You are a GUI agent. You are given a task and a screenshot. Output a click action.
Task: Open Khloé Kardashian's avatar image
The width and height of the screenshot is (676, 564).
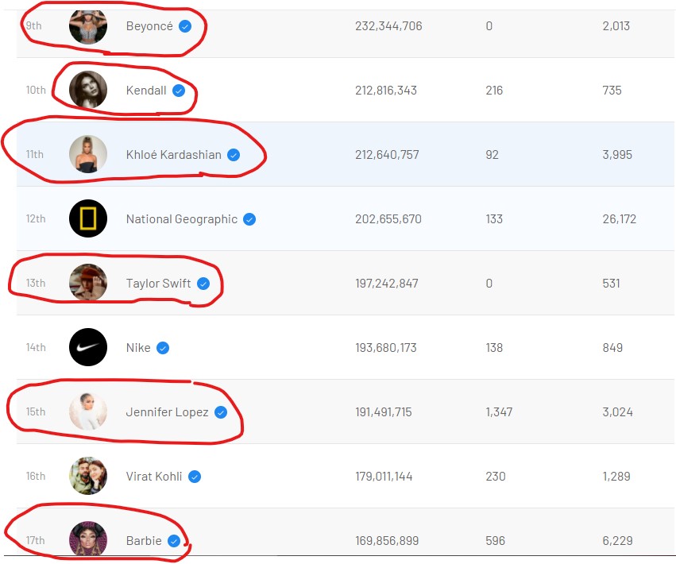87,154
